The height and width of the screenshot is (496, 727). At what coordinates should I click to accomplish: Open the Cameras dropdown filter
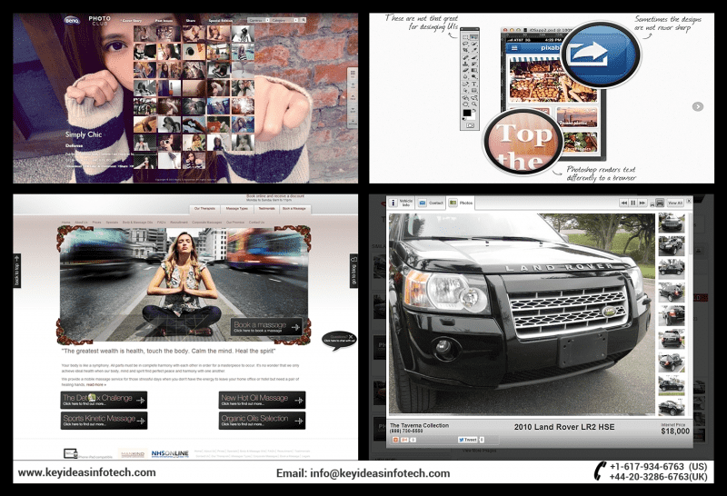coord(258,20)
